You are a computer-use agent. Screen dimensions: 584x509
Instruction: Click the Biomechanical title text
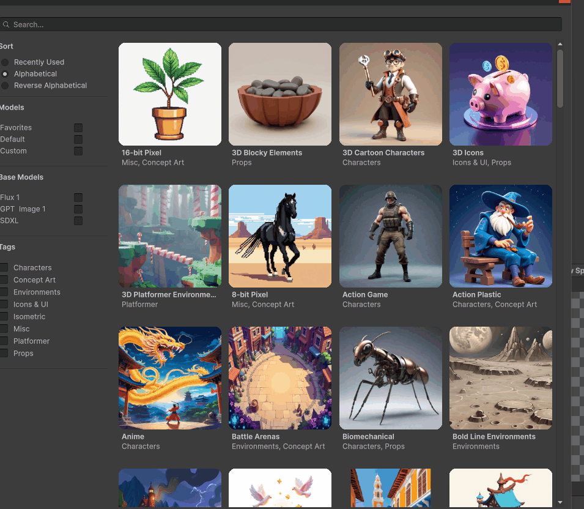pos(368,437)
